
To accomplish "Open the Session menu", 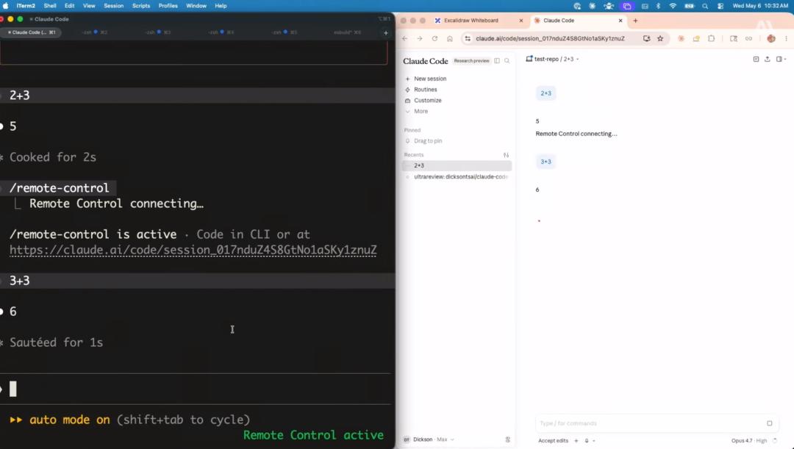I will pos(113,6).
